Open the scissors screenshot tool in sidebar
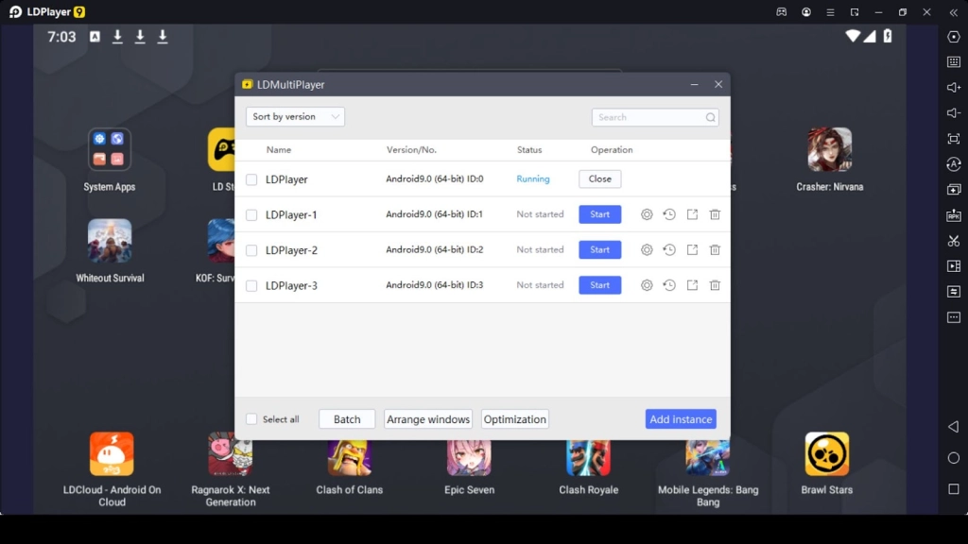This screenshot has width=968, height=544. coord(954,241)
